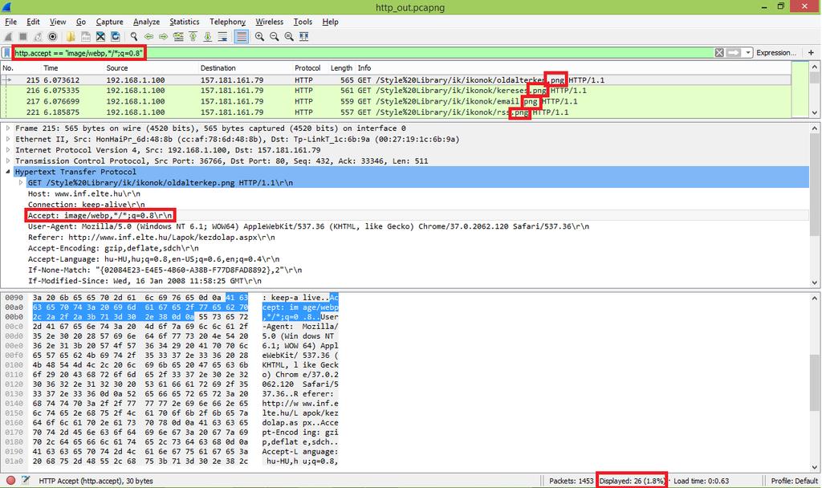Clear the display filter X button

tap(719, 53)
